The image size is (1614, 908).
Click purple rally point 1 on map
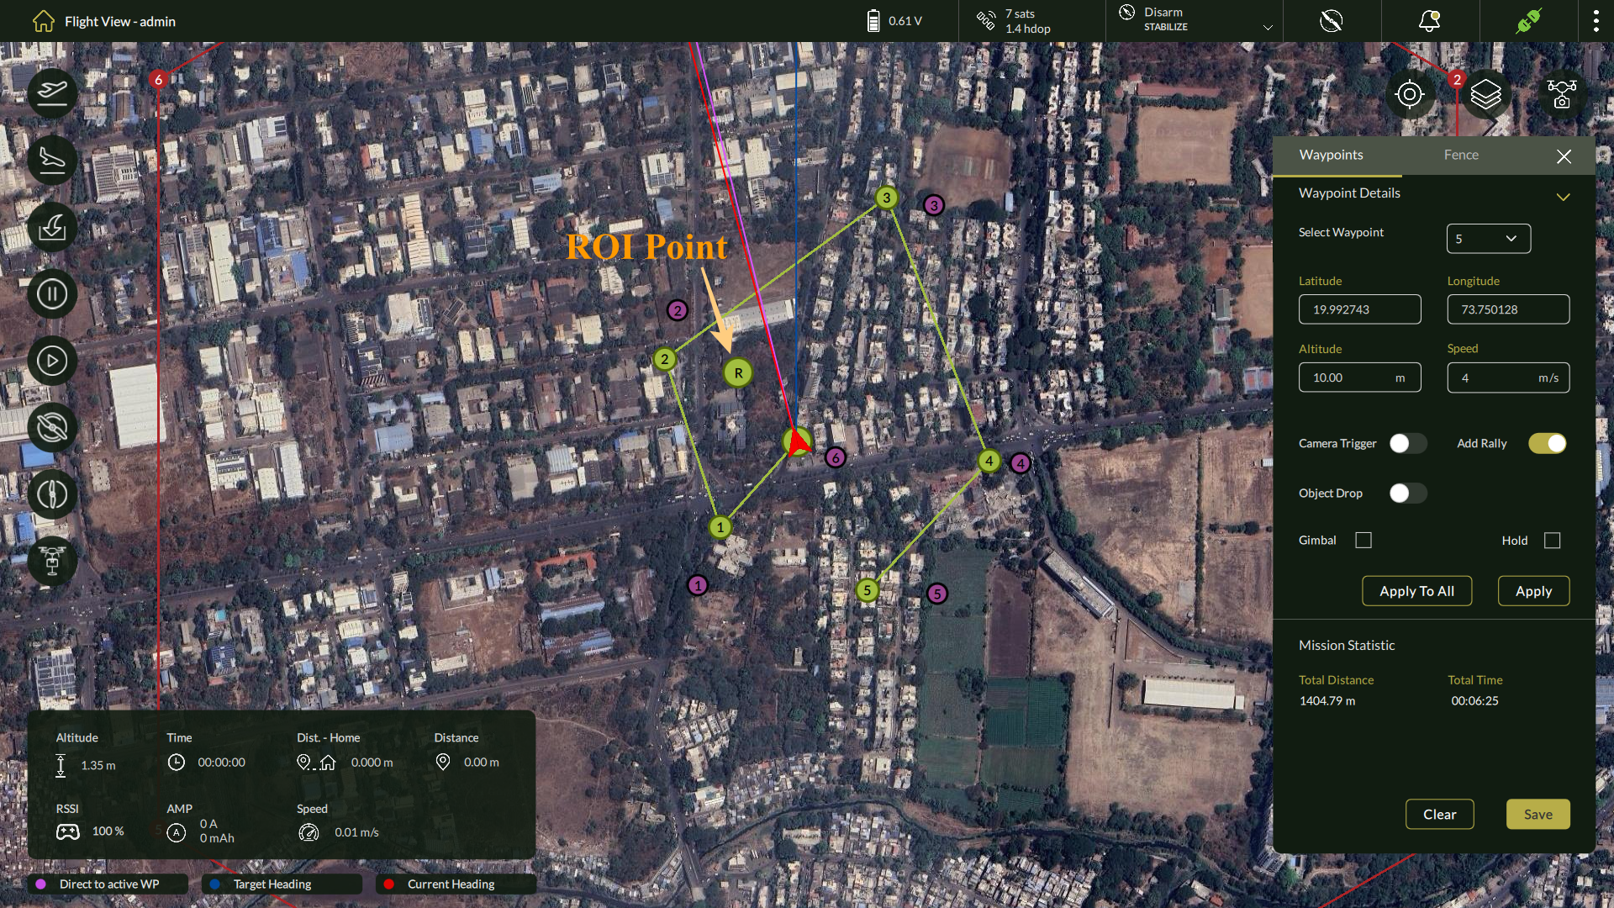[x=697, y=585]
